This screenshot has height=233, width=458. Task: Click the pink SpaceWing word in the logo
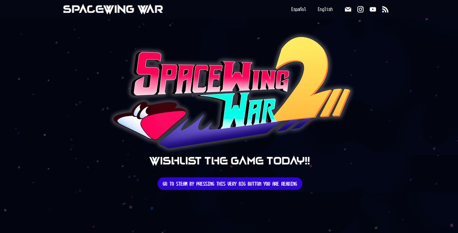(x=211, y=75)
